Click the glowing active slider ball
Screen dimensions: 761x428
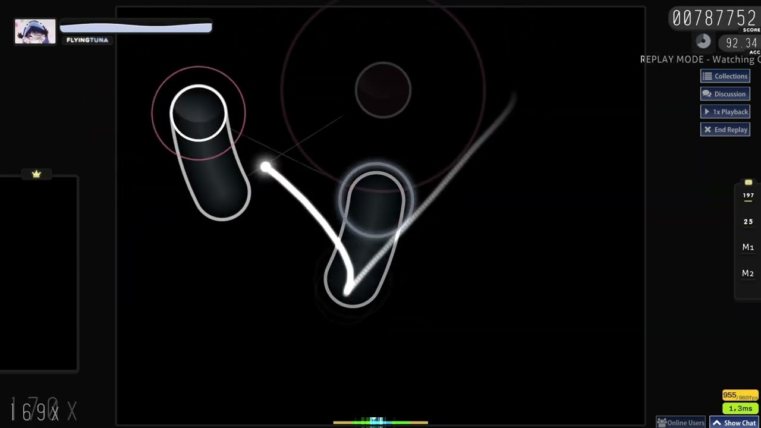376,200
